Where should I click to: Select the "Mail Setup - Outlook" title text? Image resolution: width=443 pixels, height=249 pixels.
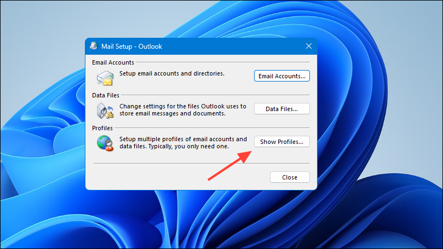point(131,47)
